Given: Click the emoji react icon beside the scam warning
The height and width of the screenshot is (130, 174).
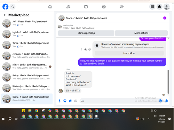Looking at the screenshot, I should coord(89,49).
